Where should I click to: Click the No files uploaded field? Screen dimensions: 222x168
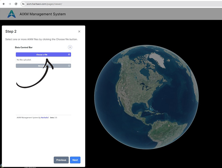click(x=43, y=60)
